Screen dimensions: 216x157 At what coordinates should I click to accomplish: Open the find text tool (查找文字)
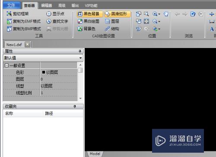[x=57, y=21]
